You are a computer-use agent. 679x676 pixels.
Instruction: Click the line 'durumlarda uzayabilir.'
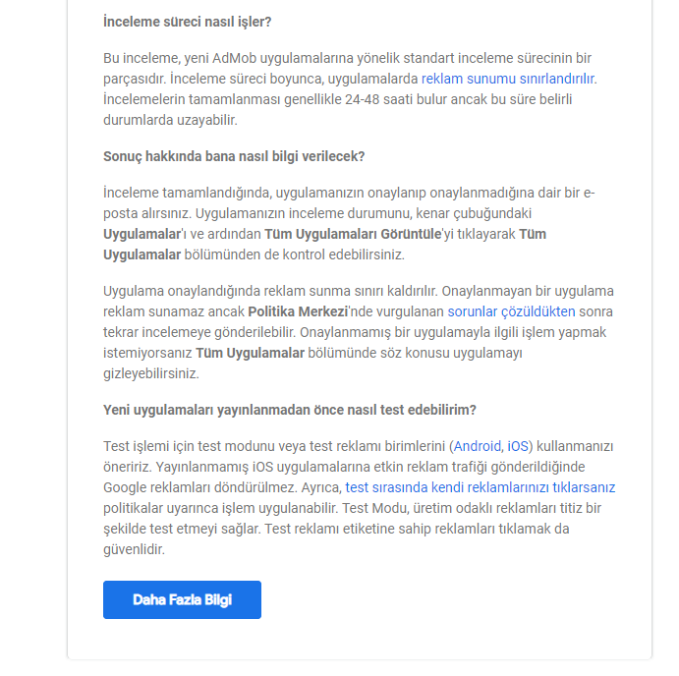pyautogui.click(x=170, y=121)
